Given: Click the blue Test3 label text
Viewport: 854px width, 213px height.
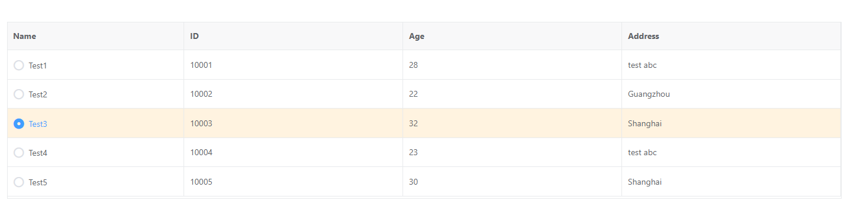Looking at the screenshot, I should [38, 124].
